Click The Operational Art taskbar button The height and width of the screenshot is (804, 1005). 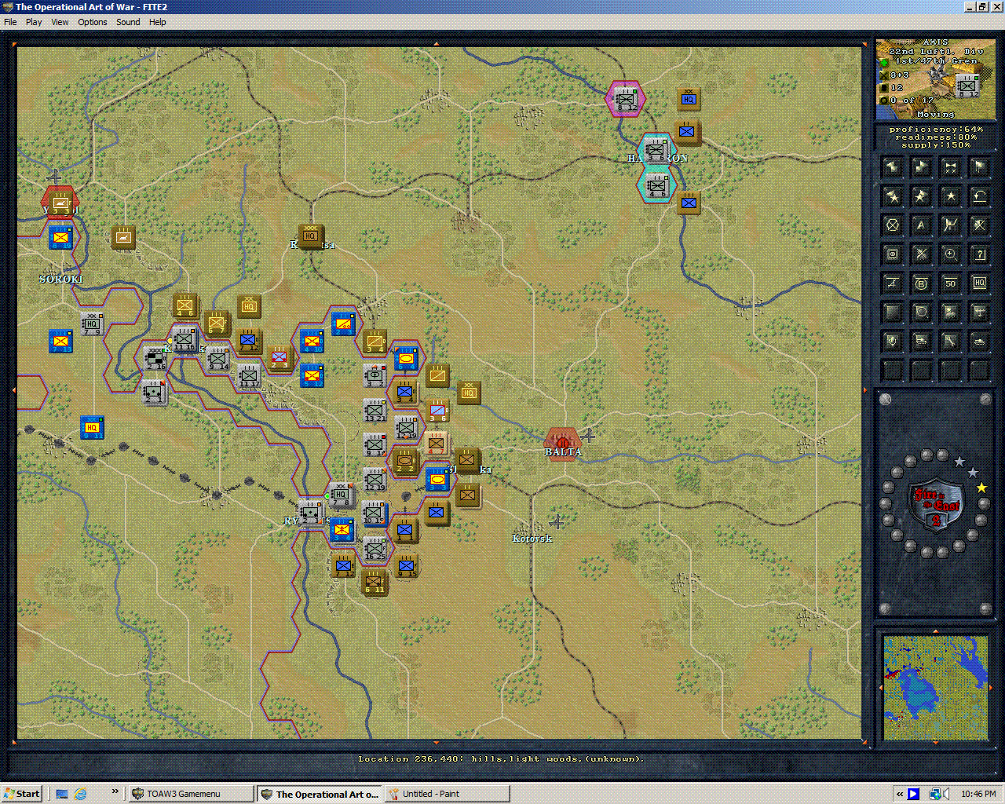click(320, 794)
